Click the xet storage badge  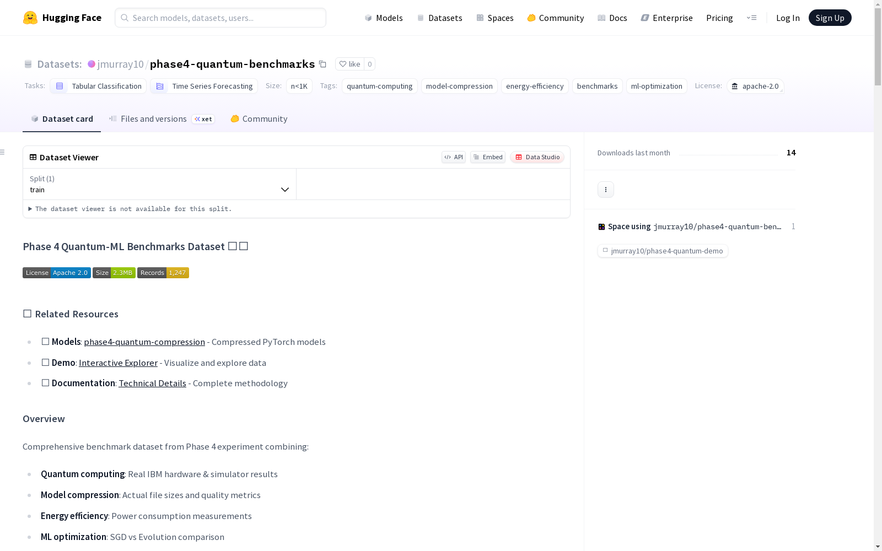203,119
